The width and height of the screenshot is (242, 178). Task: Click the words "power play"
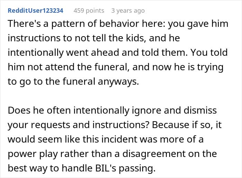click(32, 154)
